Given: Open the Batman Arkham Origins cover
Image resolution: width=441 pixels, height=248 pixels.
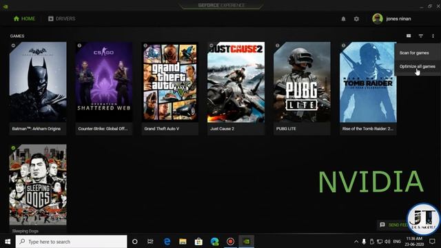Looking at the screenshot, I should pyautogui.click(x=38, y=82).
